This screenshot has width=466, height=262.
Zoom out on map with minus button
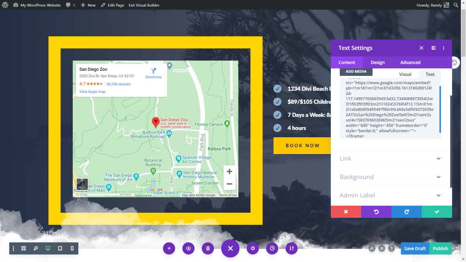[x=229, y=184]
